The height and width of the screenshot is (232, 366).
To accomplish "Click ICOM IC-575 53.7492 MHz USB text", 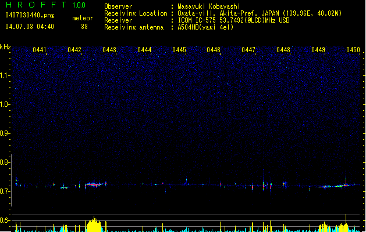I will 234,20.
